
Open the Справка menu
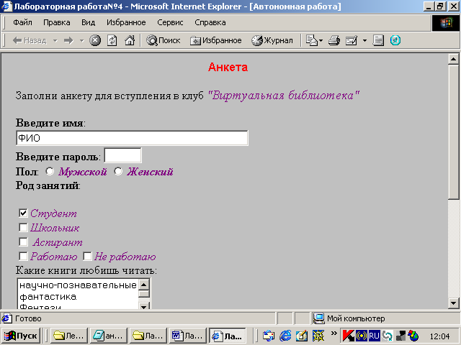click(210, 22)
